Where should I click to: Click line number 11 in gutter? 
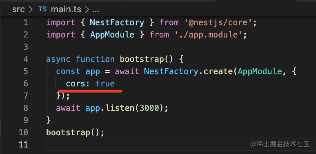[x=23, y=144]
